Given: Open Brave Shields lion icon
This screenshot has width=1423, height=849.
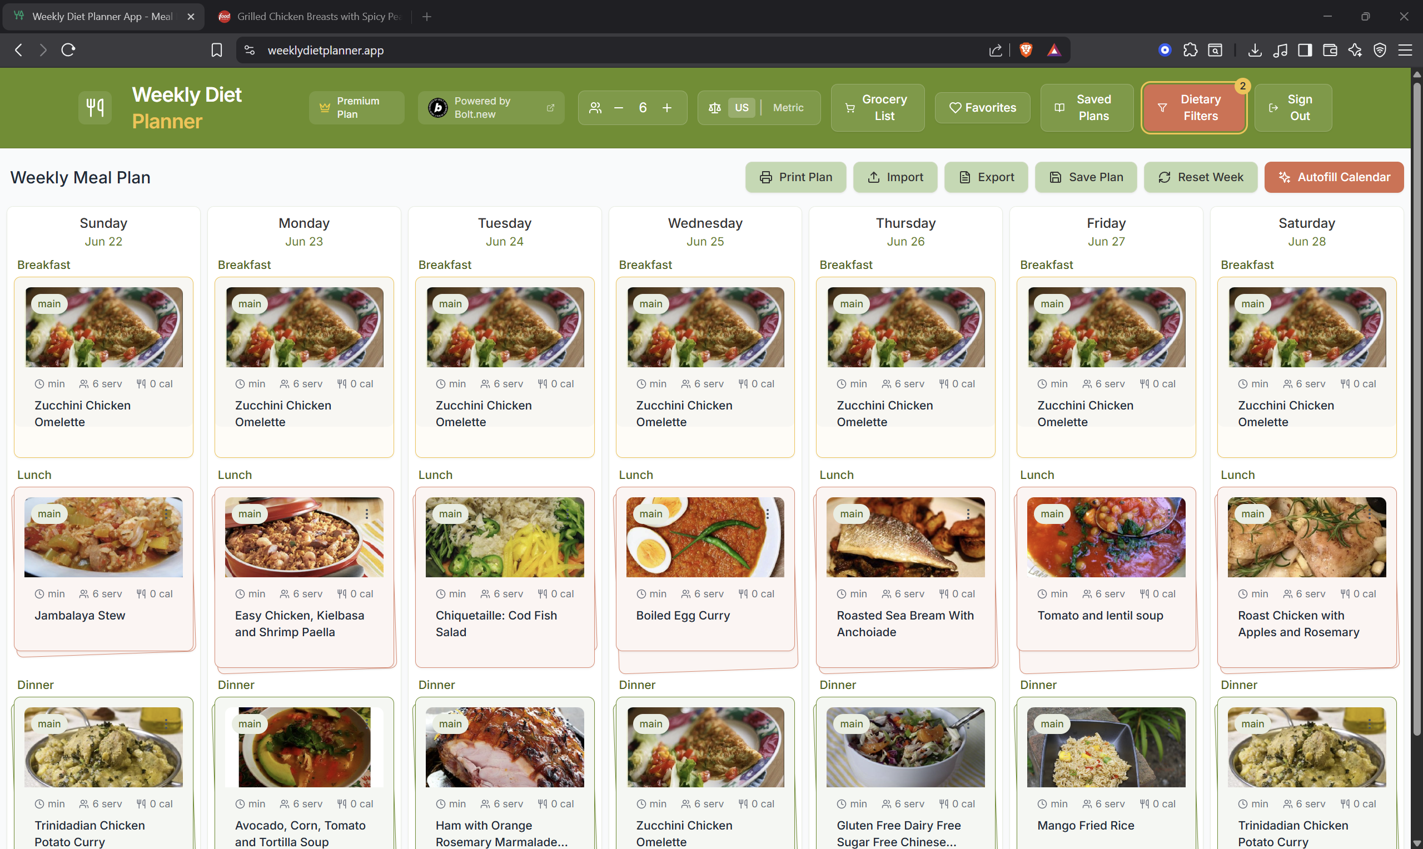Looking at the screenshot, I should (x=1026, y=51).
